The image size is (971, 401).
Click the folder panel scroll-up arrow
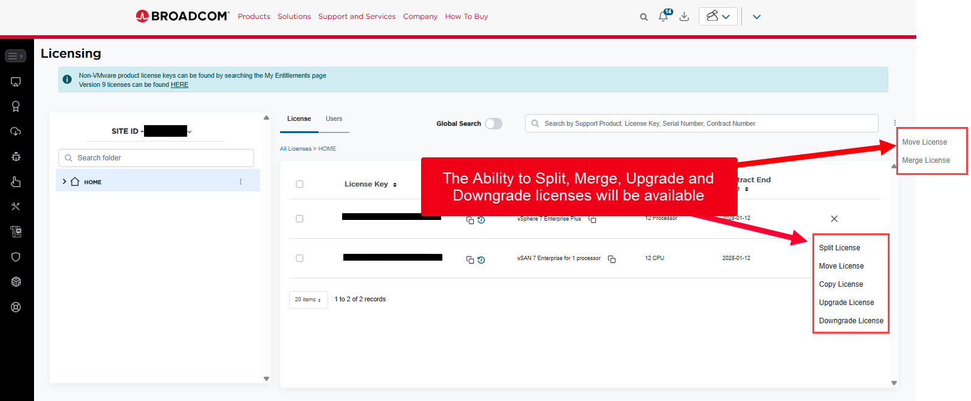(x=266, y=118)
